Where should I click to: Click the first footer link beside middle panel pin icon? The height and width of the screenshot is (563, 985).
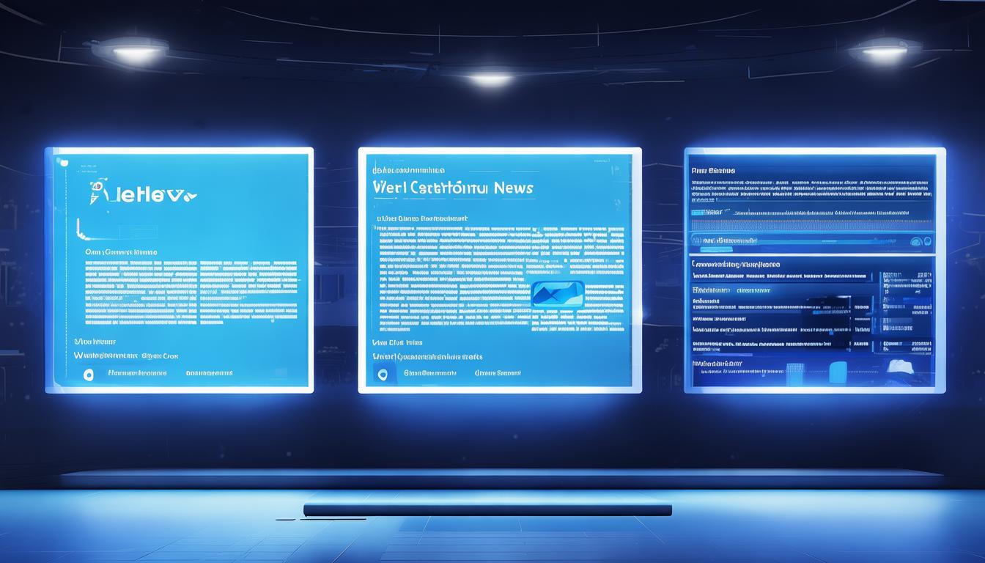tap(429, 373)
